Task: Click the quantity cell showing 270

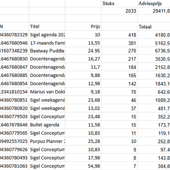Action: [x=119, y=51]
